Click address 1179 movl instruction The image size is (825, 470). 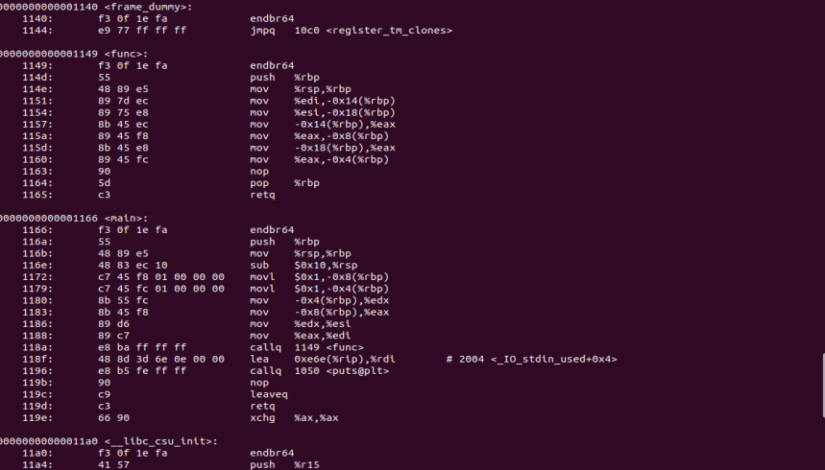(320, 289)
